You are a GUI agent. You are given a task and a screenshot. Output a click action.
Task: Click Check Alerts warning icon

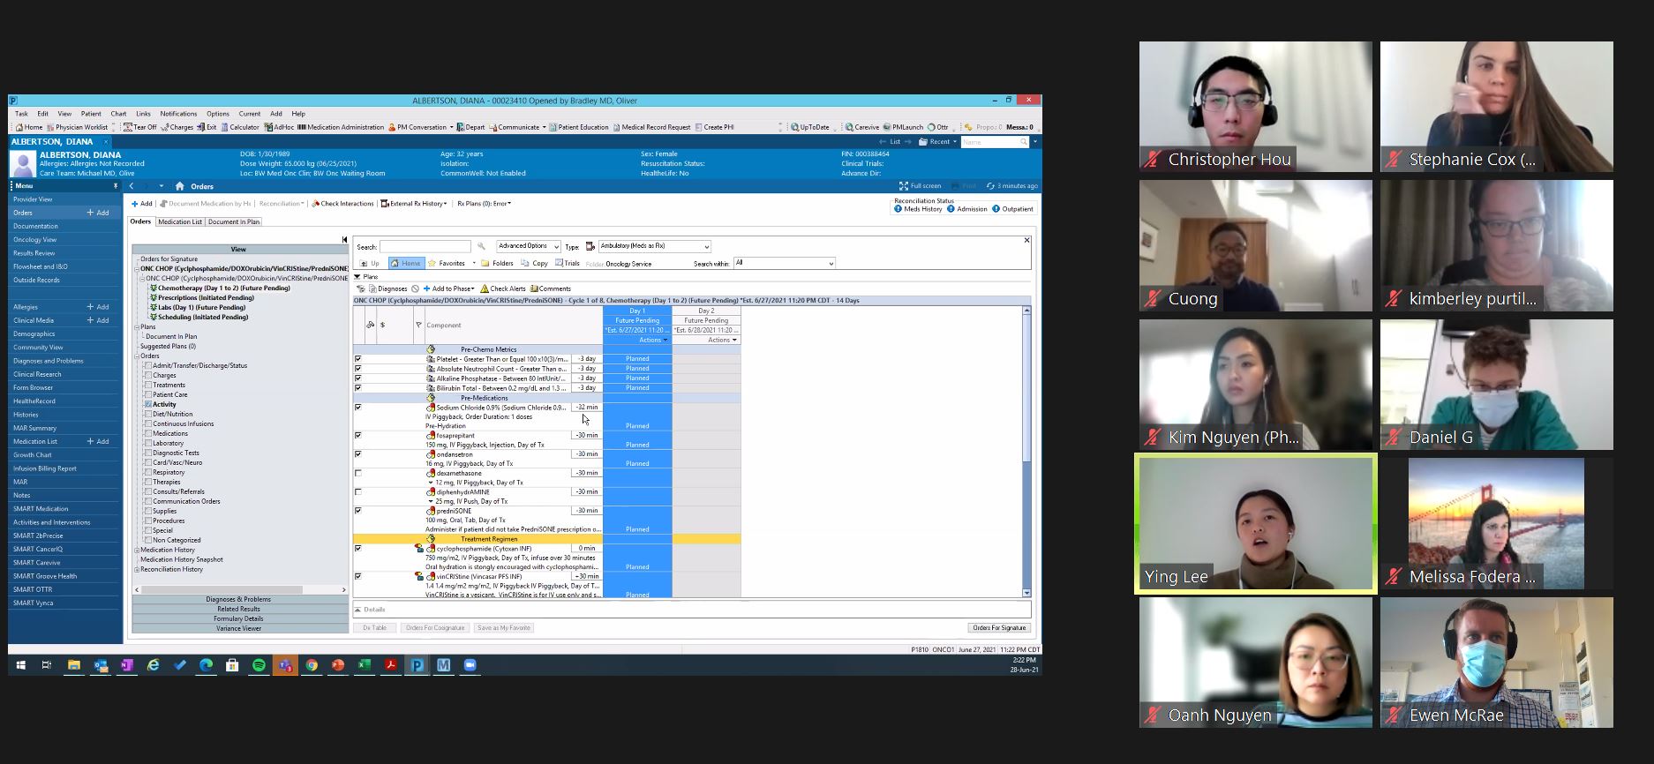503,288
